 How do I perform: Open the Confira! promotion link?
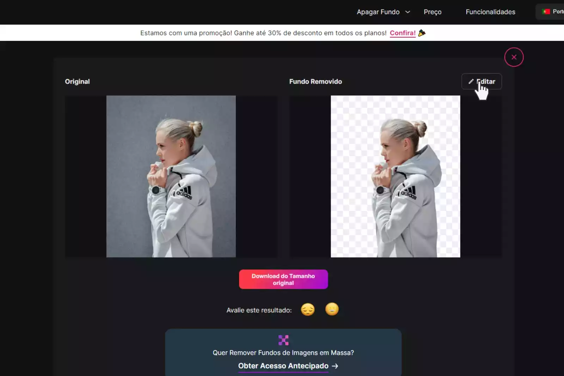point(402,33)
